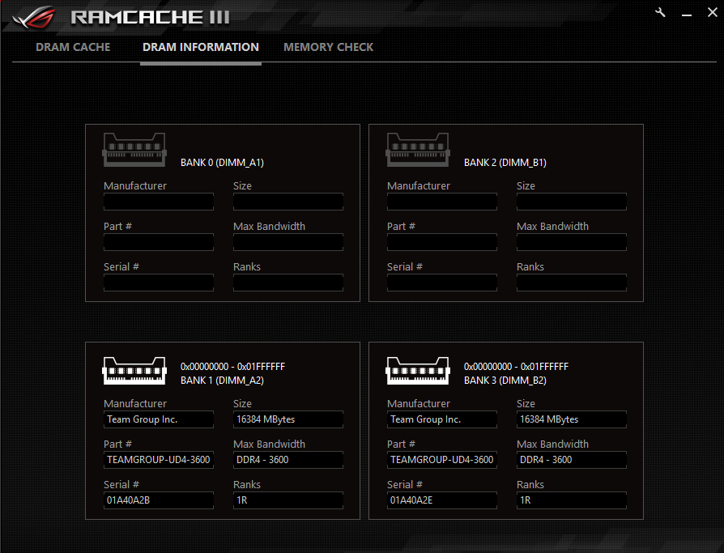The image size is (724, 553).
Task: Click the empty Ranks field of BANK 2
Action: [572, 283]
